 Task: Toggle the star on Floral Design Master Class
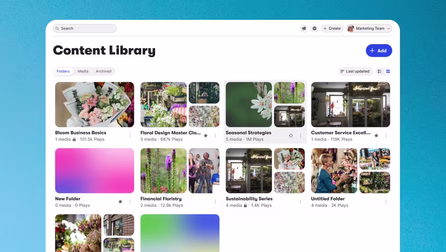point(206,135)
